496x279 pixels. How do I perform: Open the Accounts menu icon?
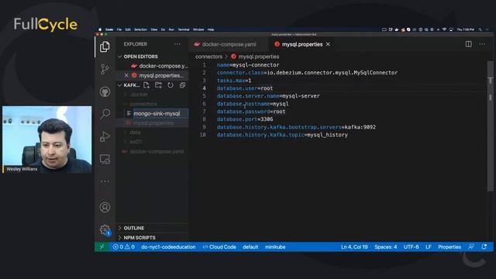tap(105, 207)
